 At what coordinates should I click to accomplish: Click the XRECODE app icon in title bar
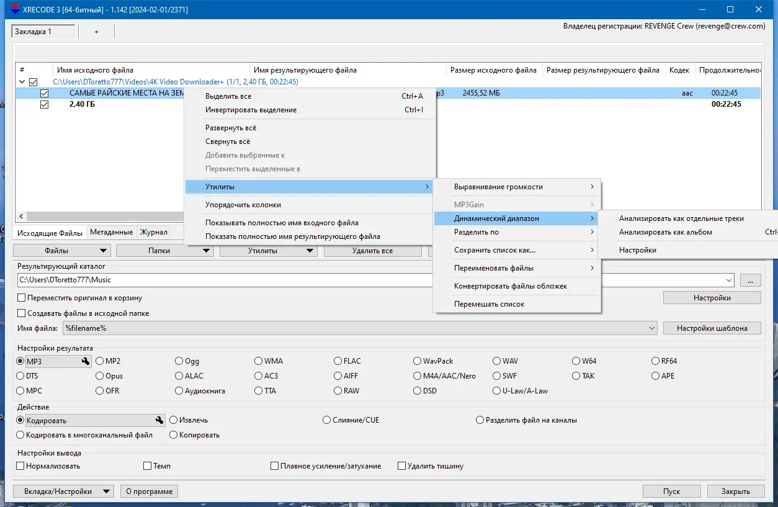[16, 10]
